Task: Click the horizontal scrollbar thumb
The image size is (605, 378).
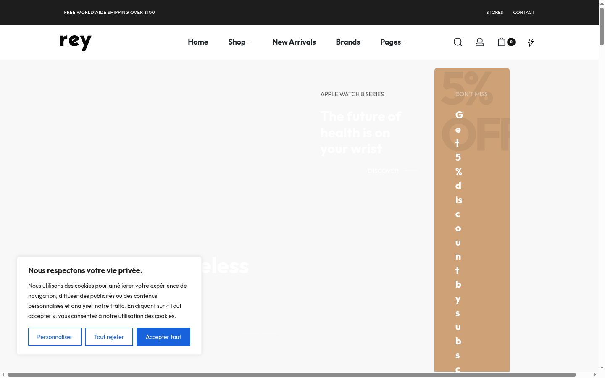Action: (292, 375)
